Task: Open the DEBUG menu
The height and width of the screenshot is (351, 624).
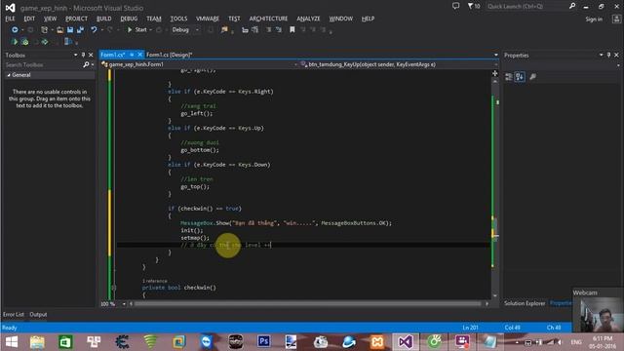Action: 129,19
